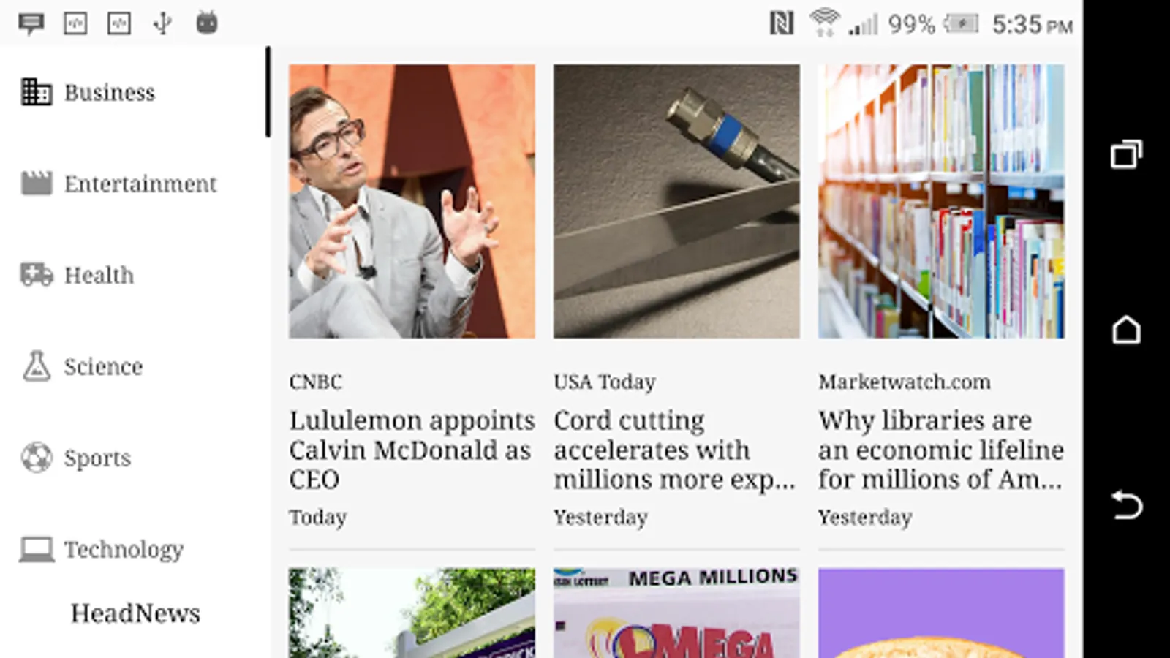Tap the HeadNews app title
The width and height of the screenshot is (1170, 658).
click(x=135, y=613)
